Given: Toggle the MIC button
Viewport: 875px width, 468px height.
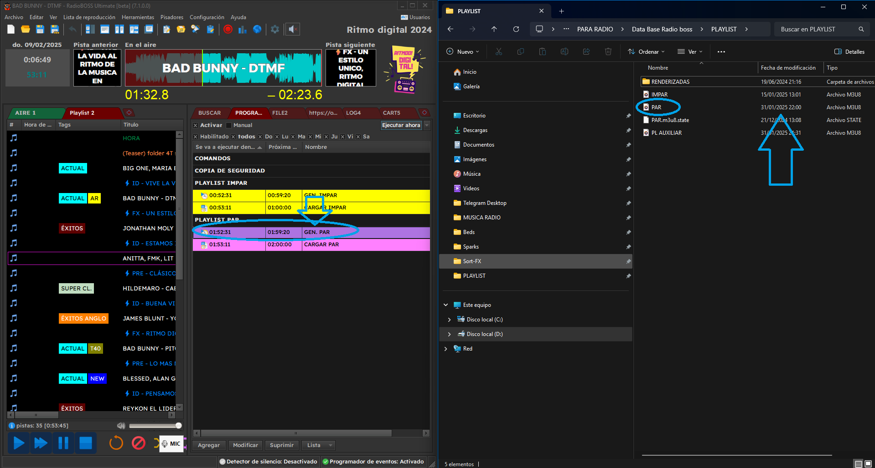Looking at the screenshot, I should pyautogui.click(x=171, y=444).
